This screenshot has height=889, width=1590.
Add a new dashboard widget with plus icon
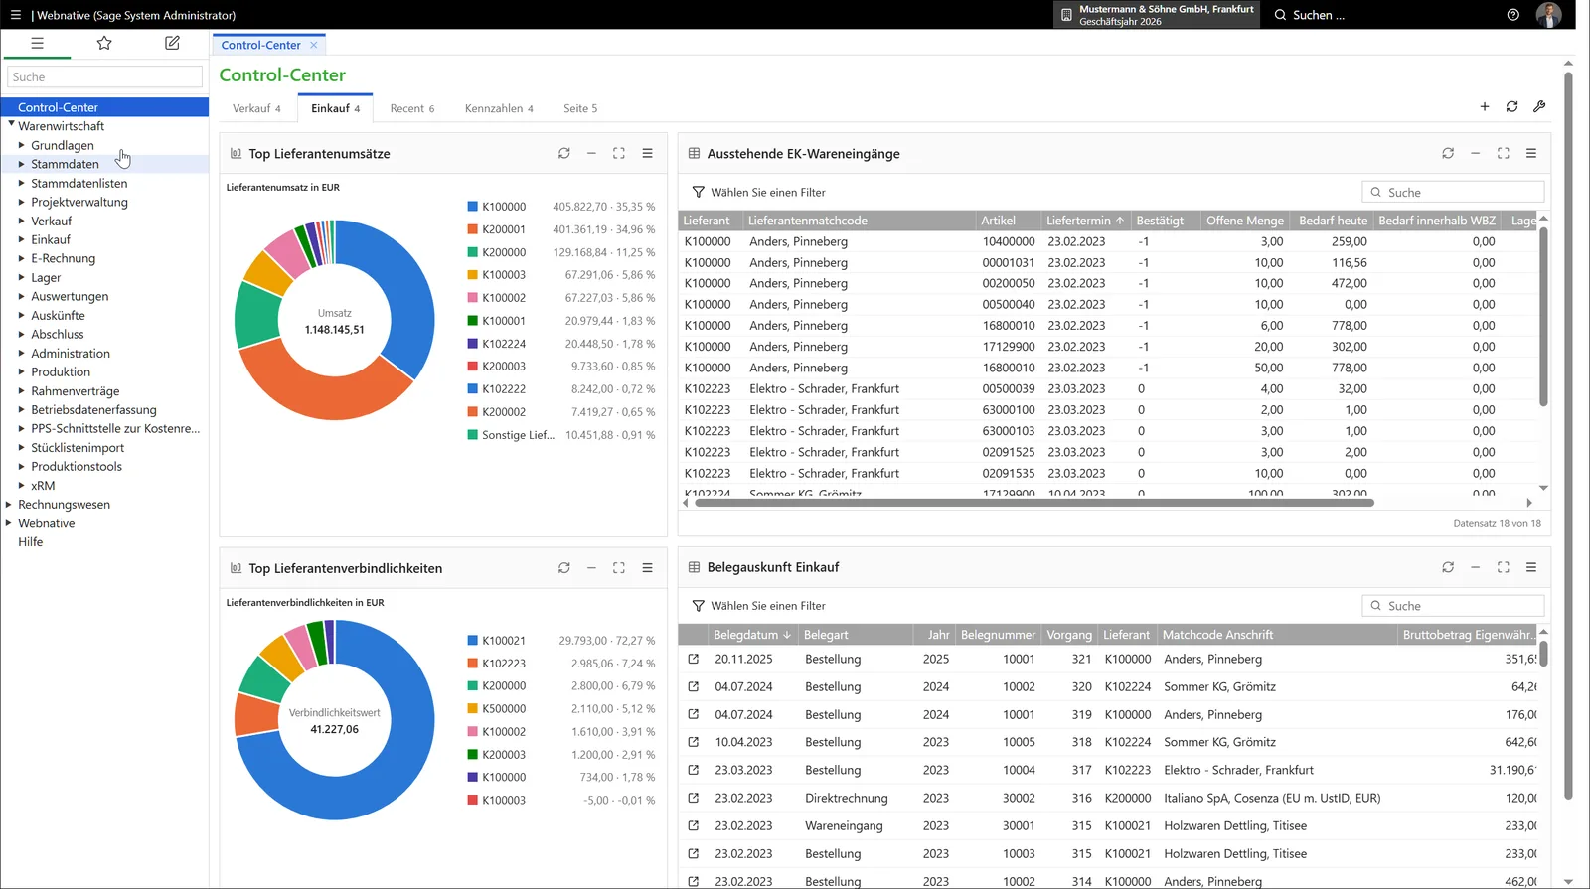pyautogui.click(x=1485, y=106)
